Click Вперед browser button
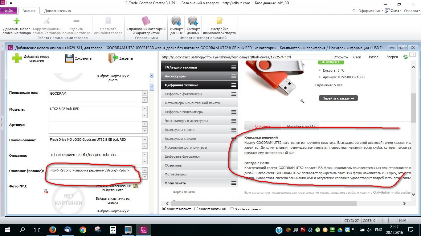The height and width of the screenshot is (236, 421). [392, 57]
